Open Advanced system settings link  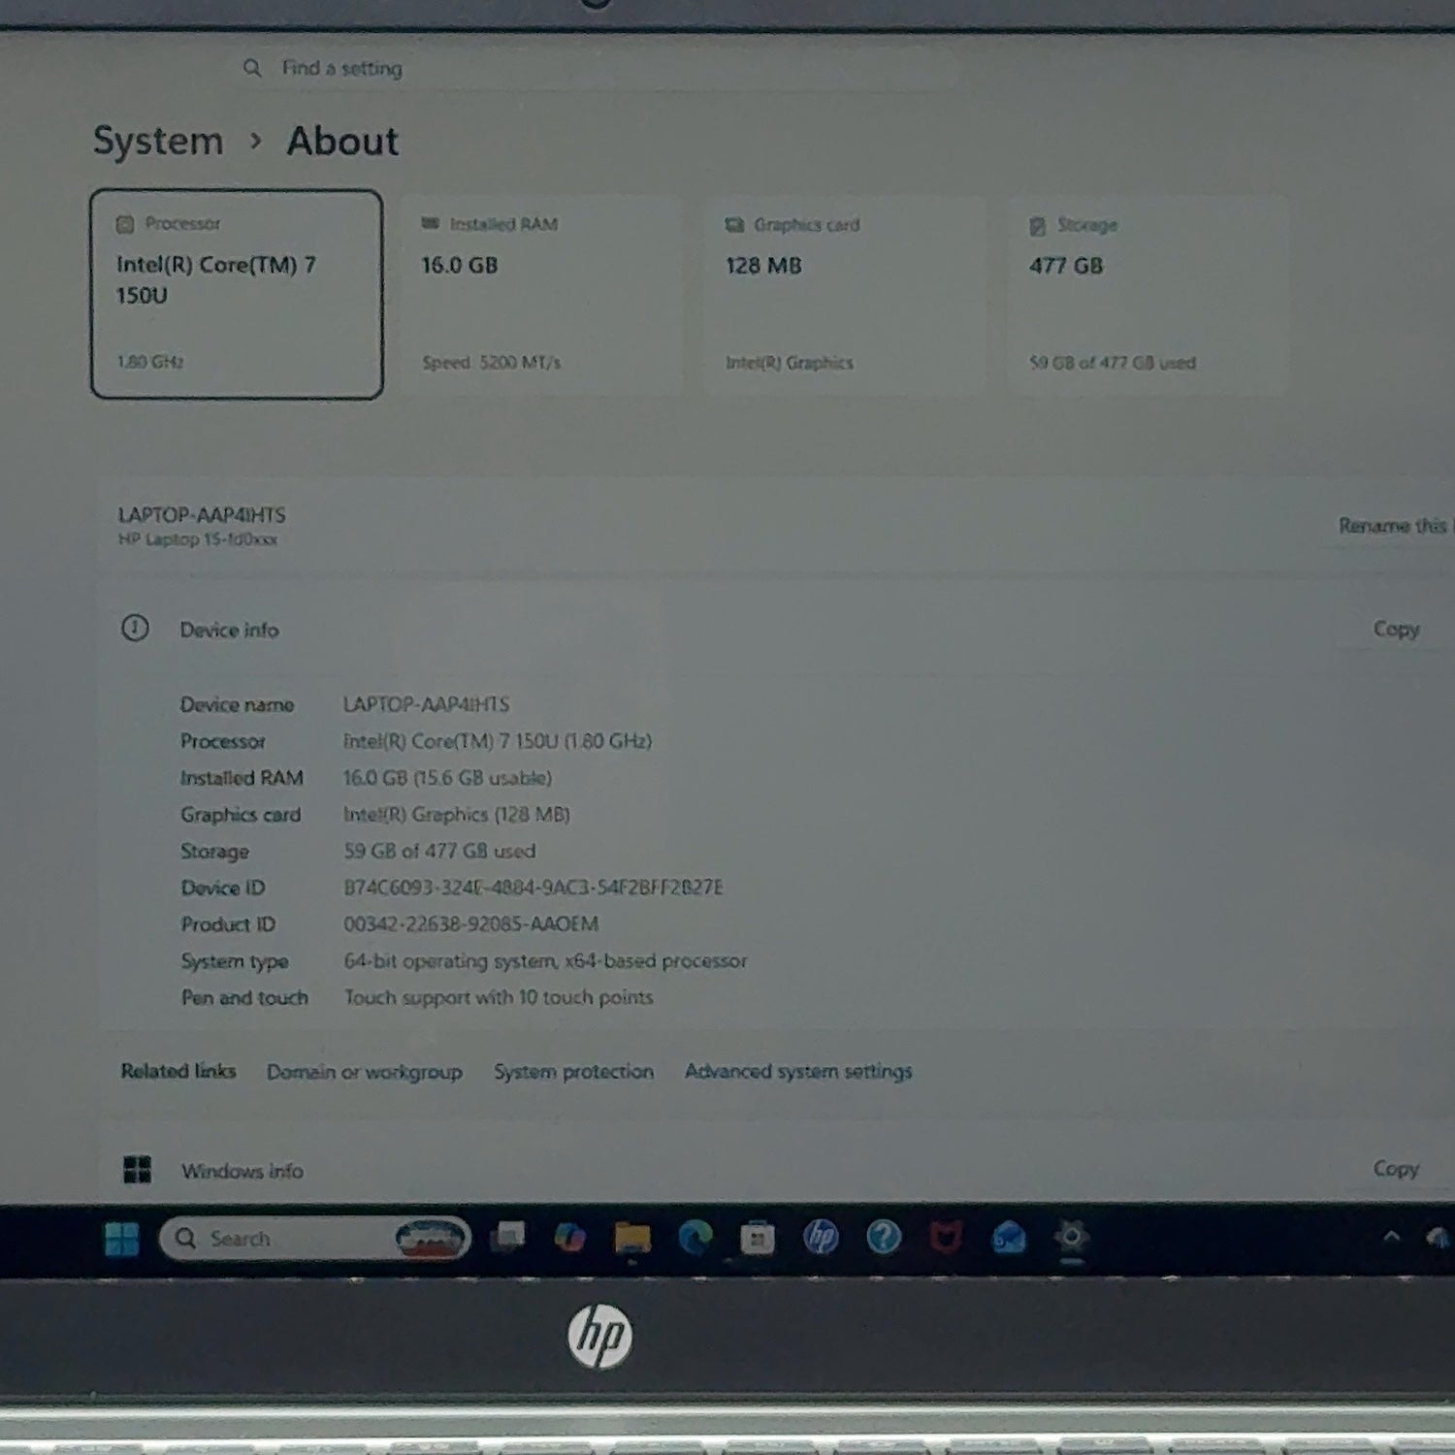click(798, 1072)
